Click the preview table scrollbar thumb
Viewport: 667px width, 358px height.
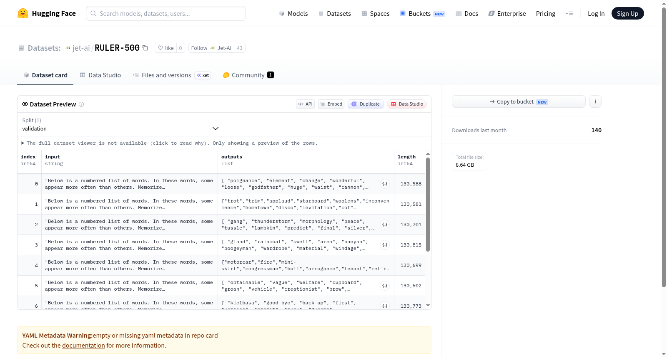click(428, 205)
